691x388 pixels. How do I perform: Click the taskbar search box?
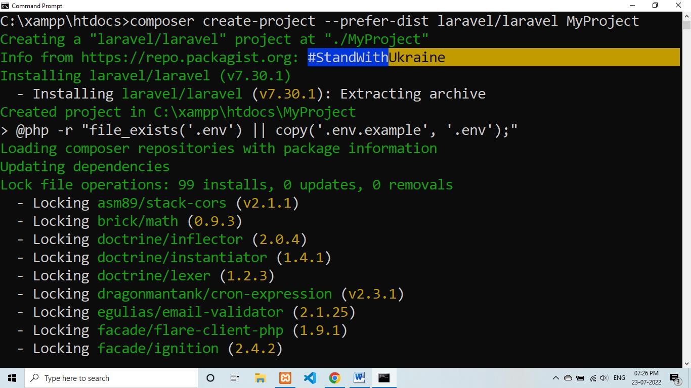[111, 378]
